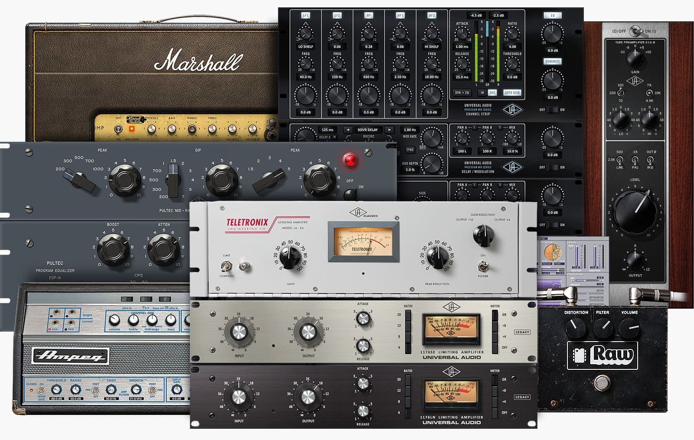Select ratio 20 on the 1176SE
The width and height of the screenshot is (694, 440).
point(408,315)
